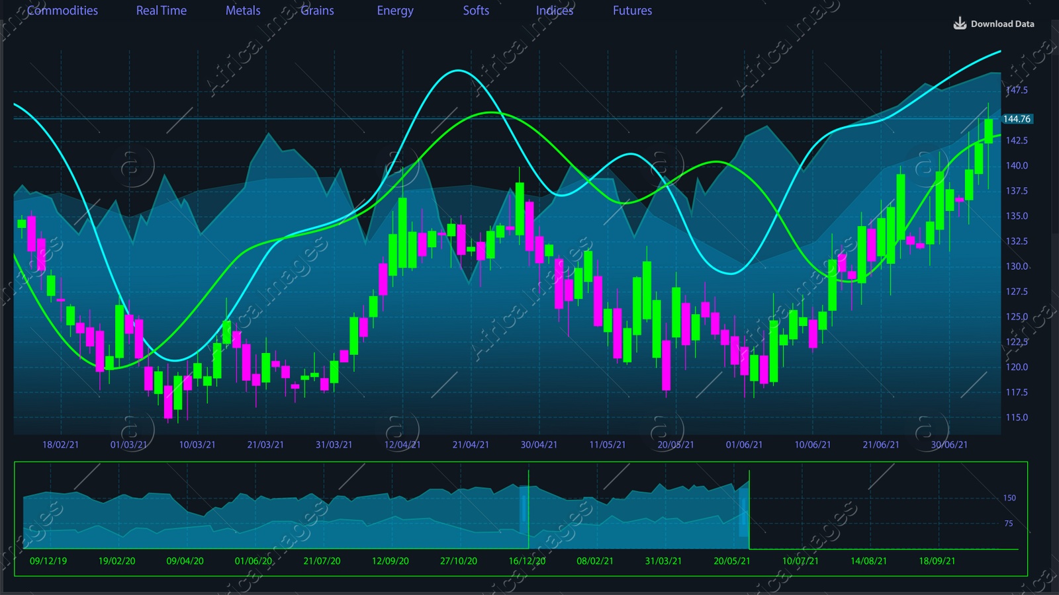Screen dimensions: 1059x595
Task: Click the 31/03/21 date label
Action: pyautogui.click(x=334, y=444)
